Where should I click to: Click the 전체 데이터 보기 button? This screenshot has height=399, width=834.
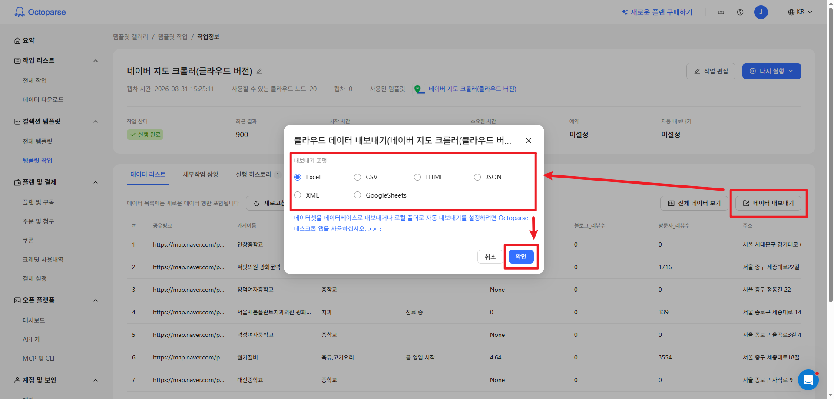coord(694,203)
